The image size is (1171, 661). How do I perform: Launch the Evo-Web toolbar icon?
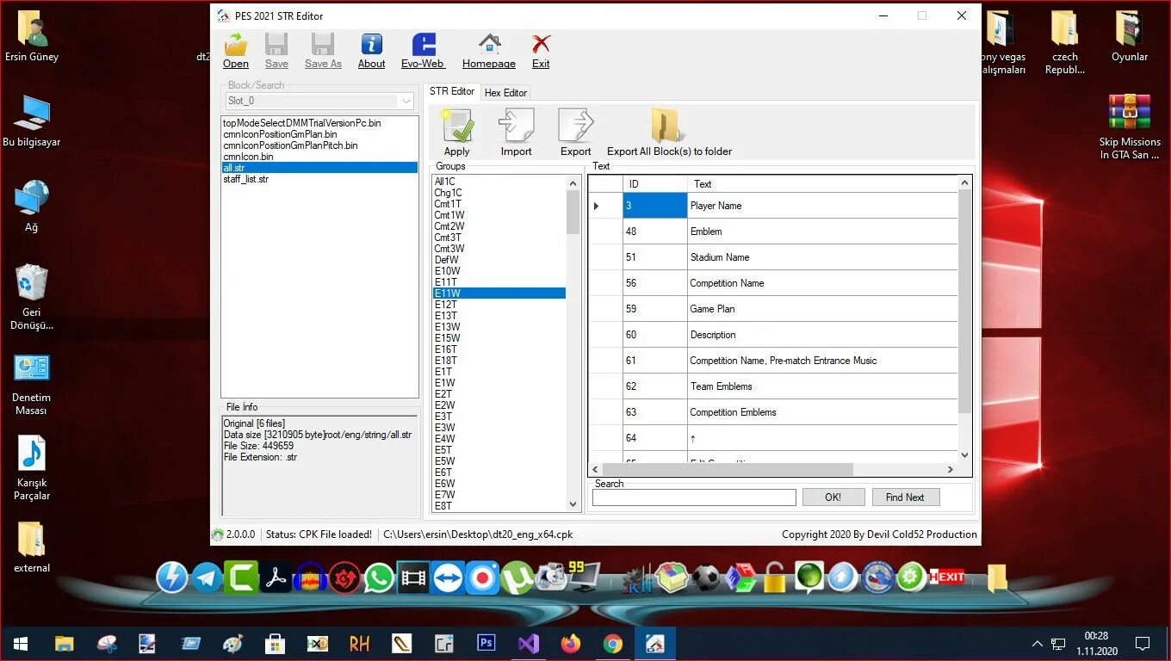click(x=423, y=51)
